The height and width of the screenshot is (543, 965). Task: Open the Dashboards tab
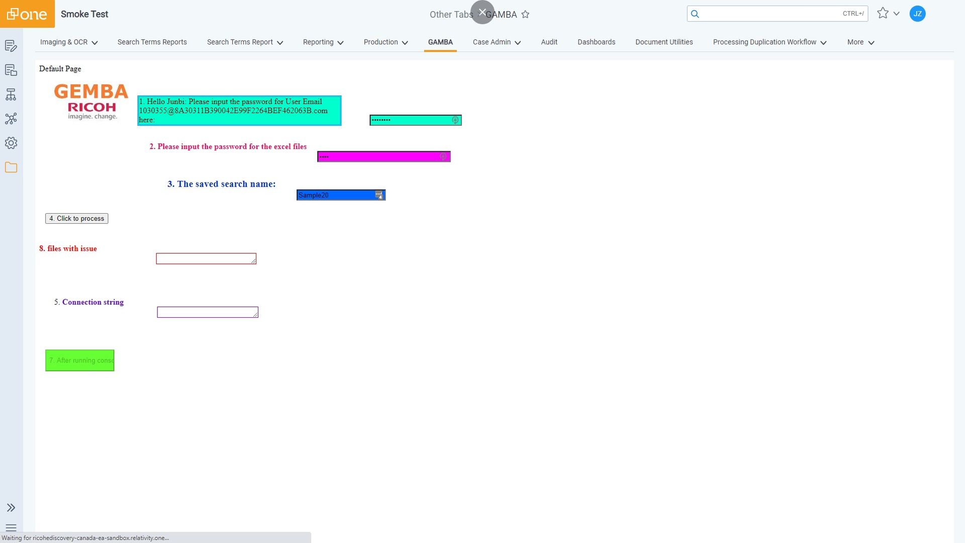596,42
